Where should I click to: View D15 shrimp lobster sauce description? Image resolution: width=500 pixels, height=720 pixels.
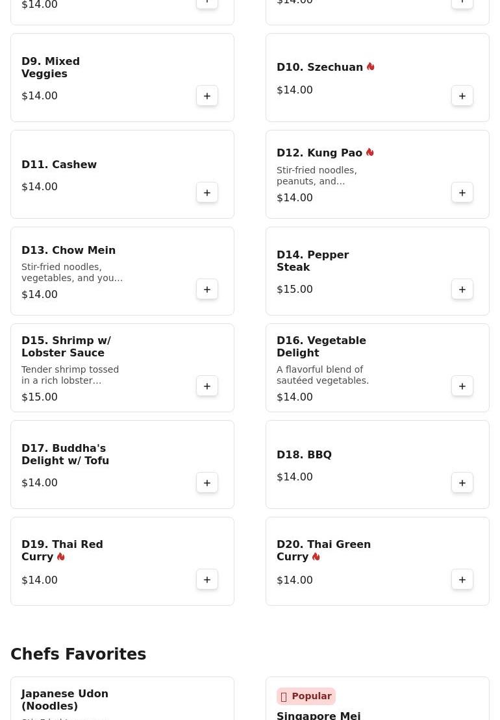pyautogui.click(x=70, y=375)
